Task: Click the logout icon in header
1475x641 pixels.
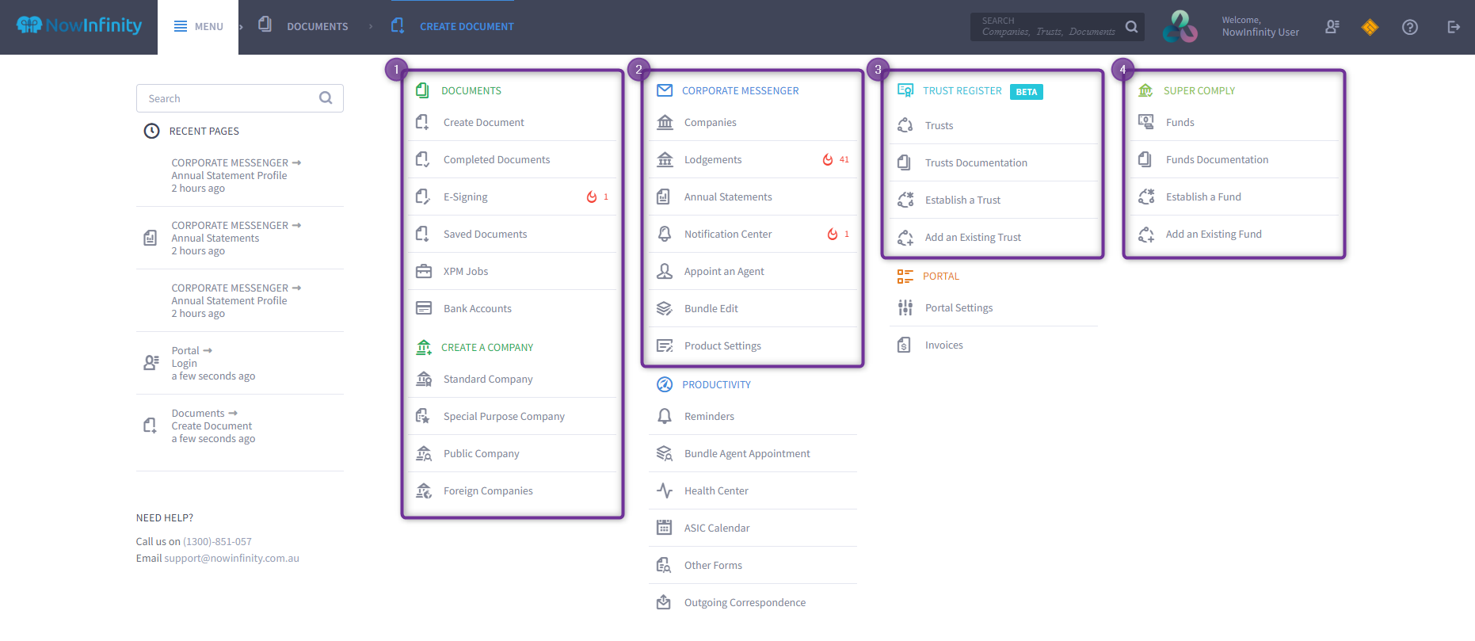Action: coord(1453,27)
